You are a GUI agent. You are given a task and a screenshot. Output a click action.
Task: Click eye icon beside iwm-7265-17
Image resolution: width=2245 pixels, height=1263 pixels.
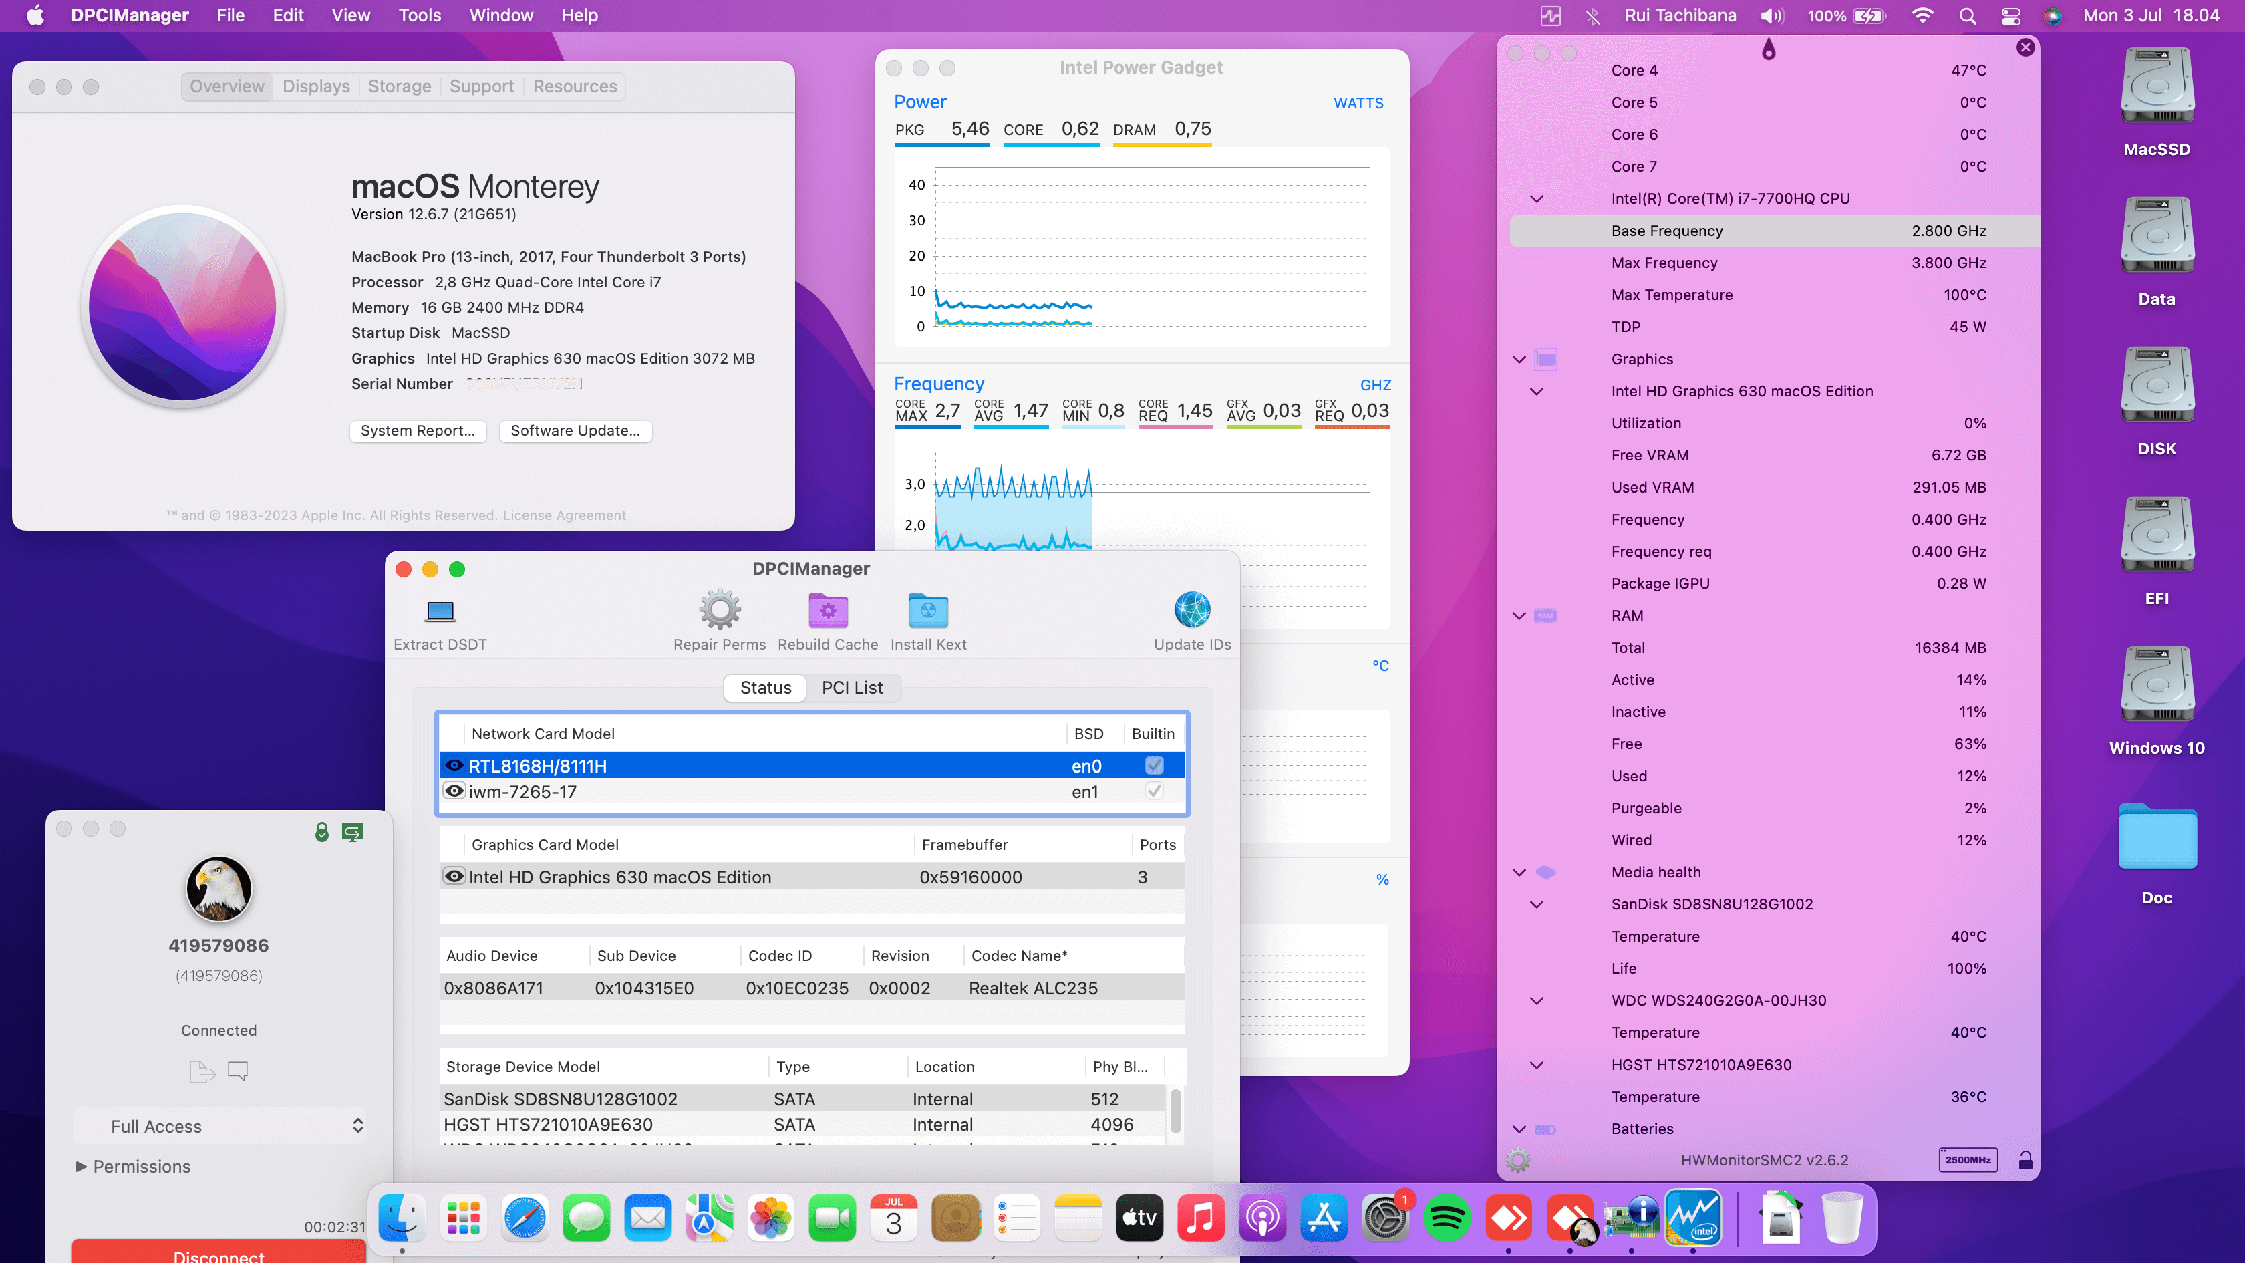(454, 791)
